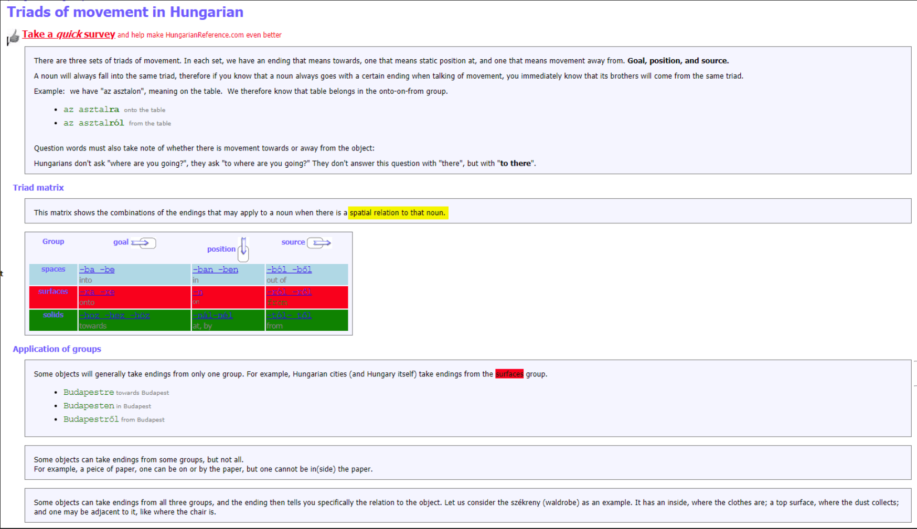
Task: Click 'out of' translation in spaces row
Action: [x=276, y=280]
